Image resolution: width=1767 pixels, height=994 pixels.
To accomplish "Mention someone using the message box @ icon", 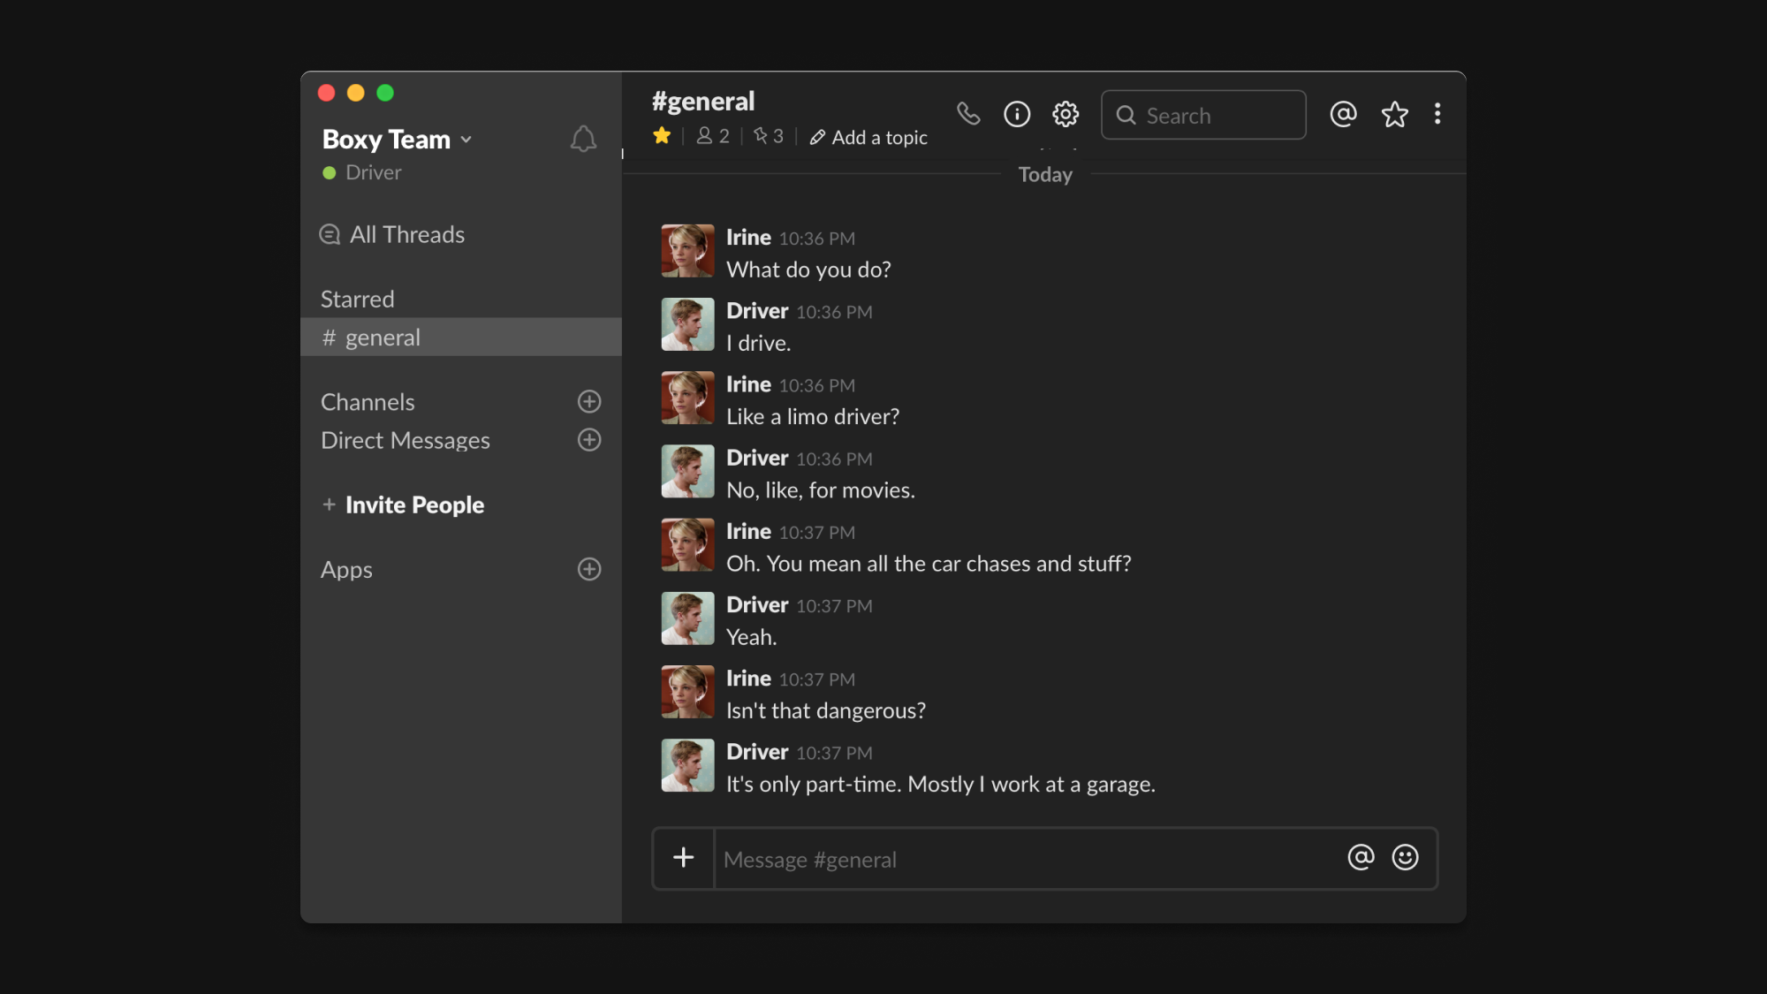I will pos(1361,857).
